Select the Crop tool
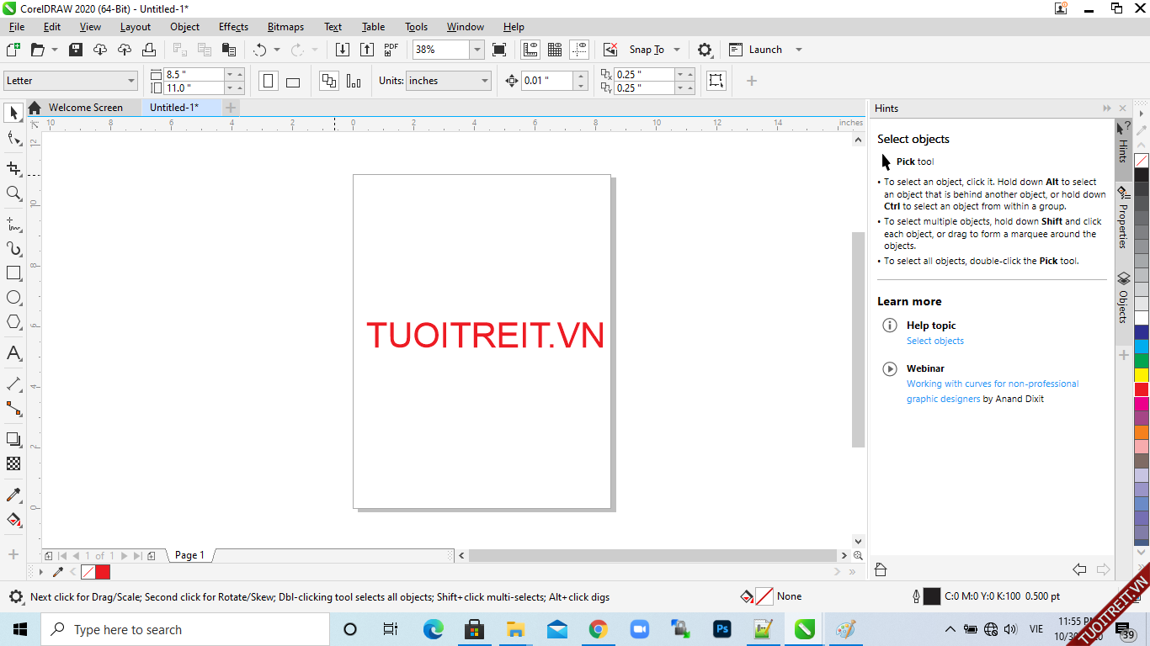 (13, 169)
